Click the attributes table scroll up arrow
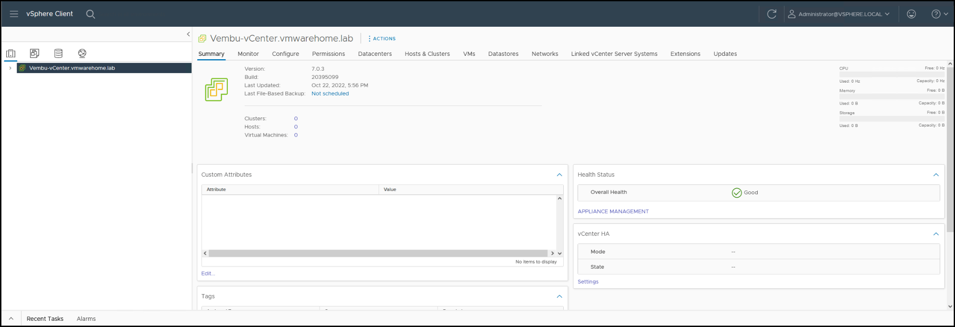 pyautogui.click(x=560, y=198)
